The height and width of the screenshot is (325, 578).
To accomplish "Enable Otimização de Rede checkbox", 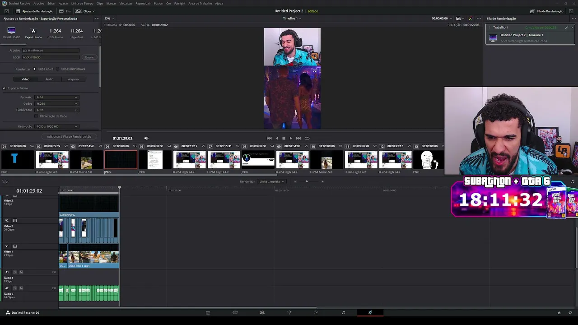I will pyautogui.click(x=36, y=116).
